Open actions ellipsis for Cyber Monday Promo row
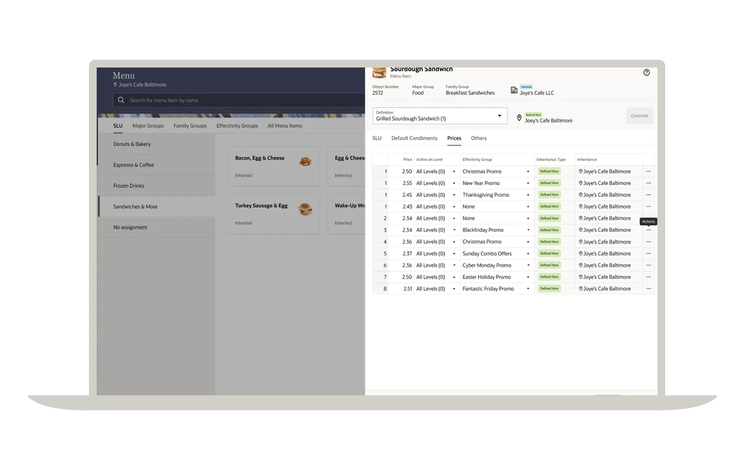 click(648, 266)
